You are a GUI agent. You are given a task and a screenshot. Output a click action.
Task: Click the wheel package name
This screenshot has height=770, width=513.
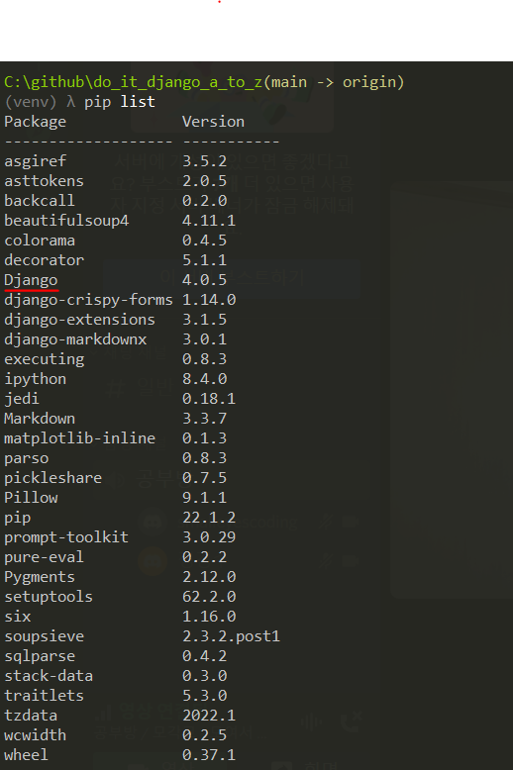click(x=26, y=755)
